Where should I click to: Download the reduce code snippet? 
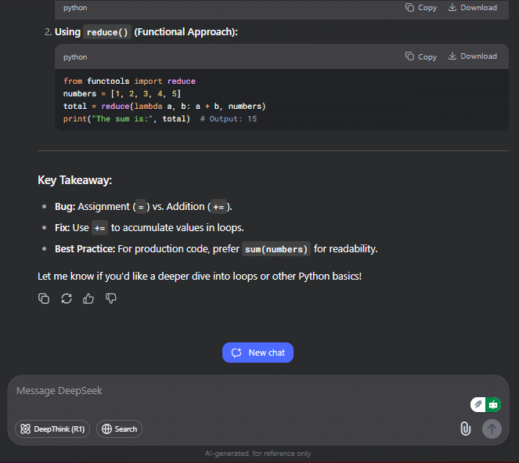pos(472,56)
